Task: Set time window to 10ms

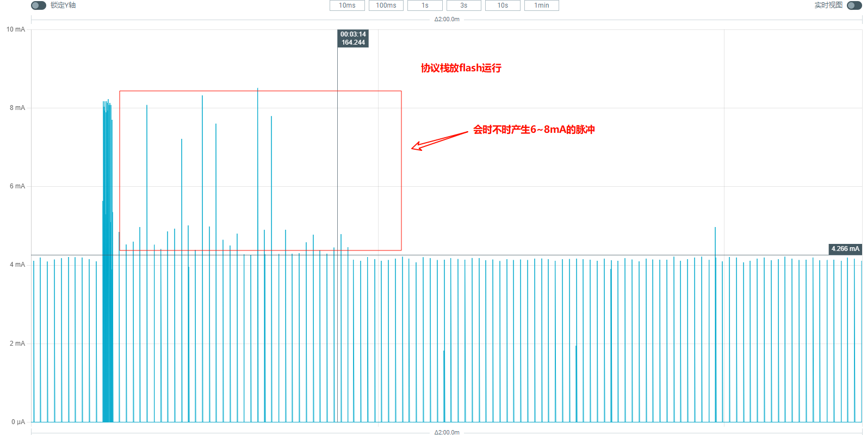Action: point(347,5)
